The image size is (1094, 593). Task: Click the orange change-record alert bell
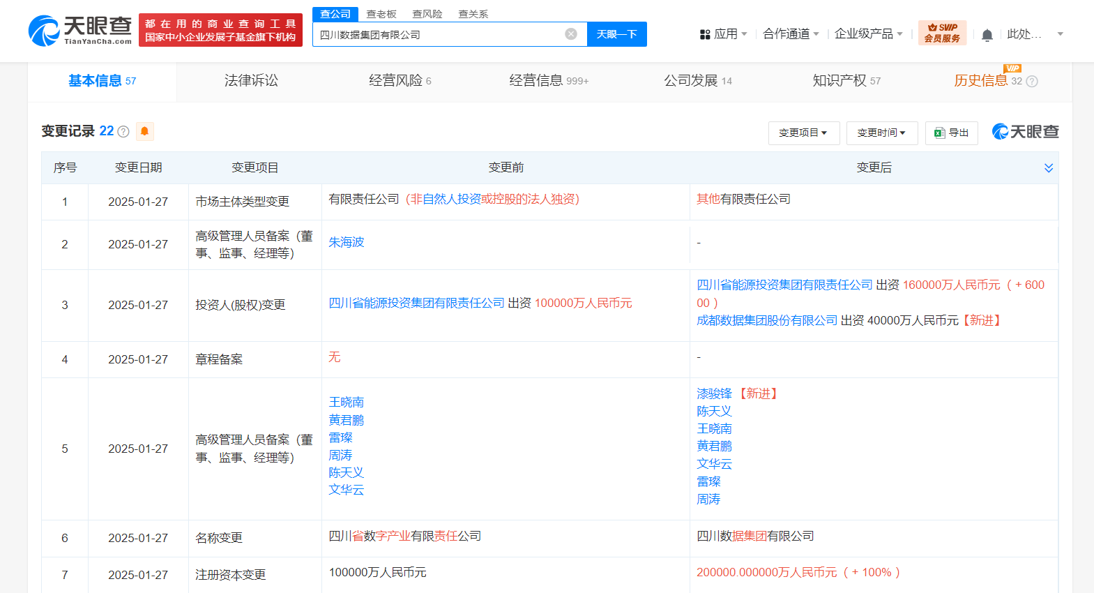pos(144,131)
